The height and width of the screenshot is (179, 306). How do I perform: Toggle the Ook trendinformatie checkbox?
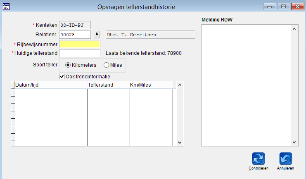[x=62, y=77]
